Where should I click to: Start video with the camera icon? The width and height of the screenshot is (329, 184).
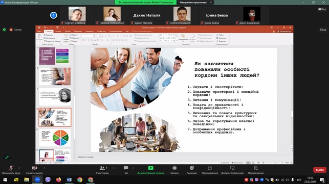click(34, 168)
